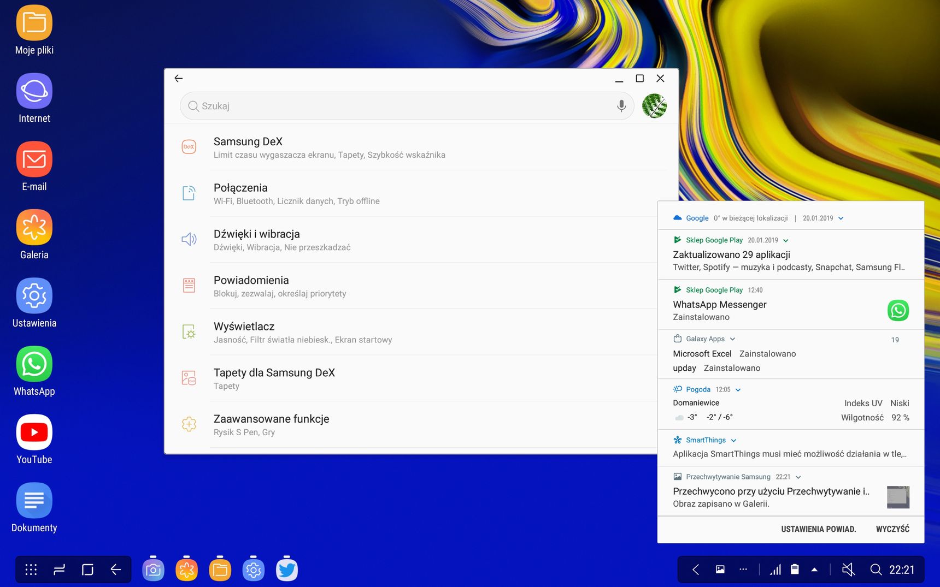
Task: Click the screenshot notification icon in tray
Action: (x=720, y=570)
